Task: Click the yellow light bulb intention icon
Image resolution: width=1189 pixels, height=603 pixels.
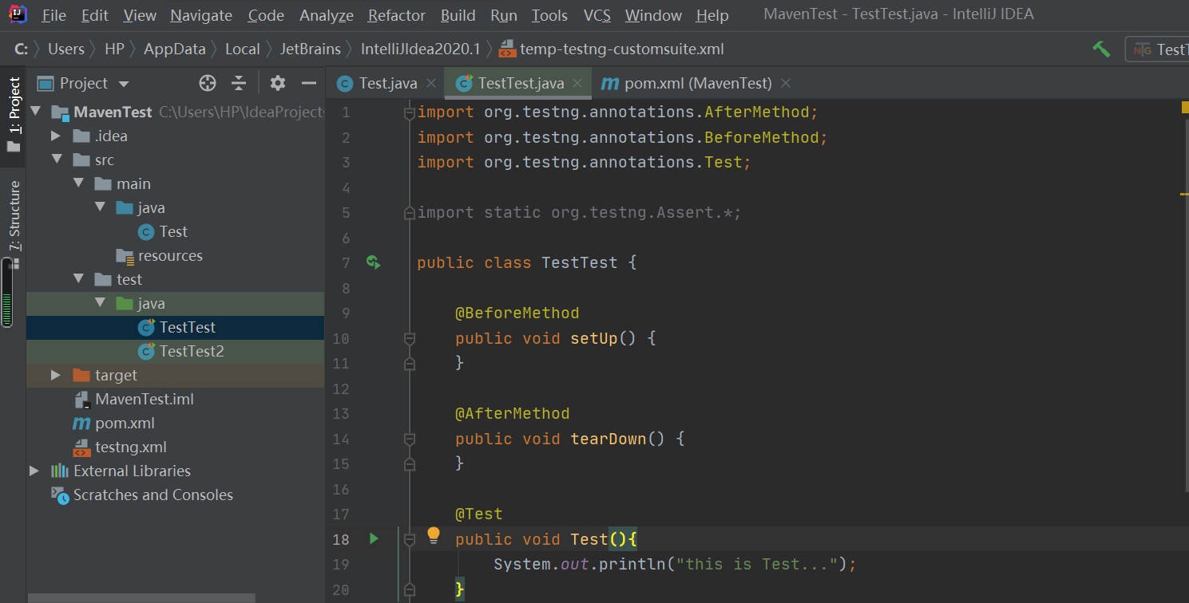Action: click(434, 535)
